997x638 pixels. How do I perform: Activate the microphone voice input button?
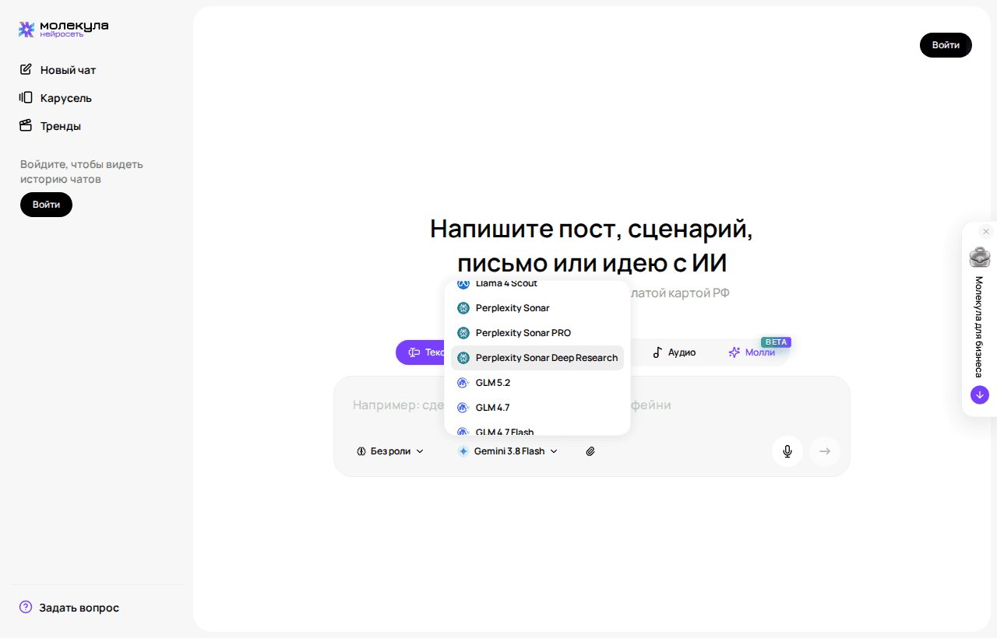tap(787, 451)
